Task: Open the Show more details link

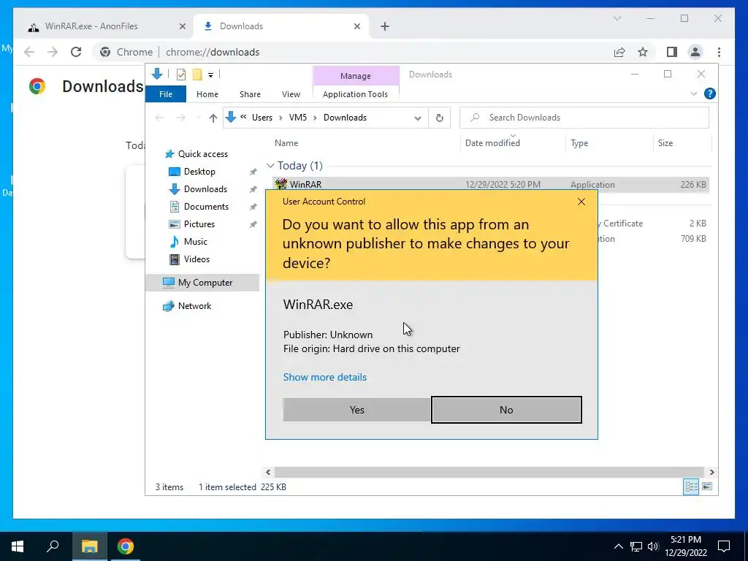Action: (325, 377)
